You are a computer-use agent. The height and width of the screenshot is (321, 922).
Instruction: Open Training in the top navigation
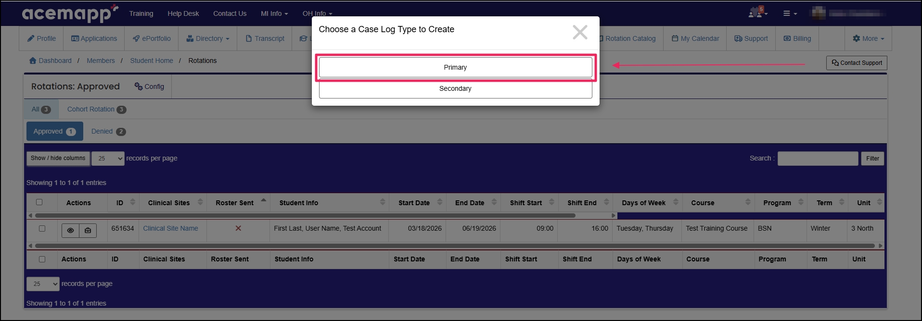141,13
